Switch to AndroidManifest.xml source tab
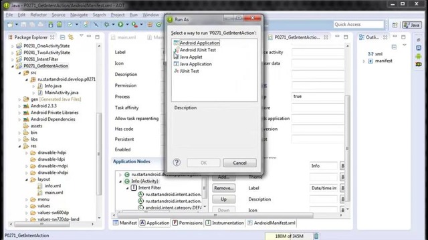This screenshot has width=428, height=240. tap(272, 223)
